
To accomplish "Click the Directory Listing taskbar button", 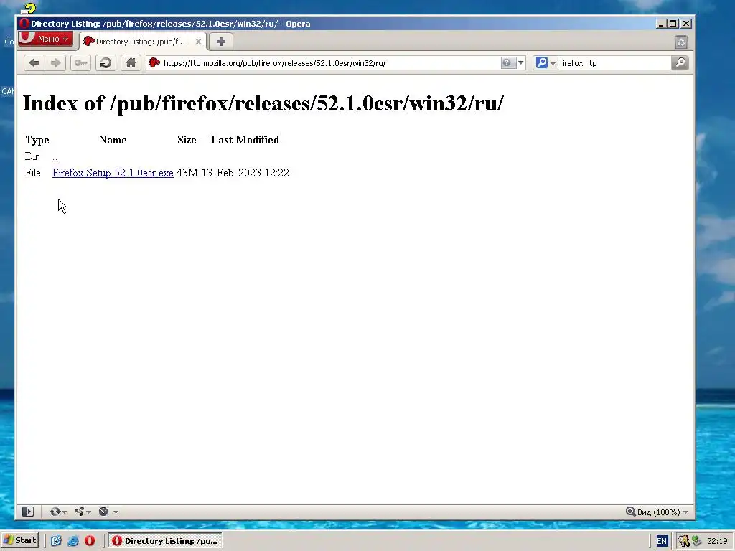I will (166, 541).
